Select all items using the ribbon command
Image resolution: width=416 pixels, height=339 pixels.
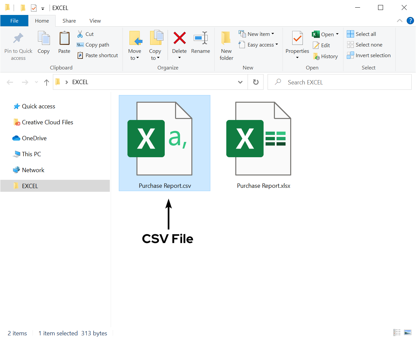(x=361, y=34)
